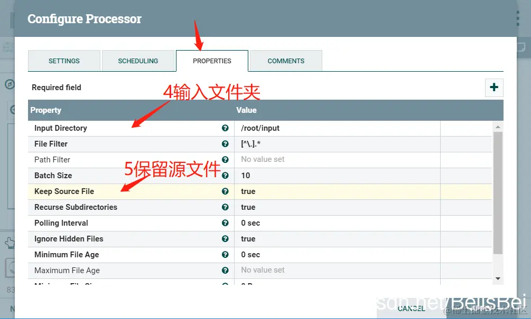Image resolution: width=531 pixels, height=319 pixels.
Task: Add a new property with plus button
Action: click(494, 88)
